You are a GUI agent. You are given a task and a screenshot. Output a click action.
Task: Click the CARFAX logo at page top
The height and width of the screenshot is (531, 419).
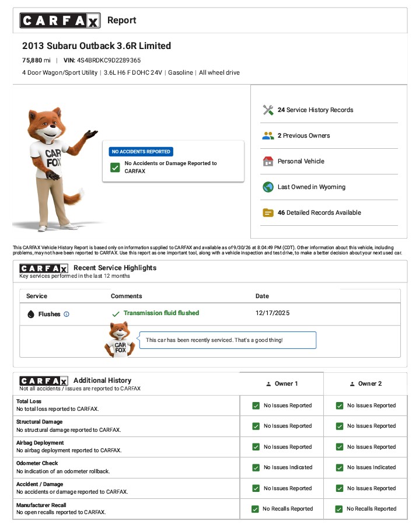tap(60, 20)
